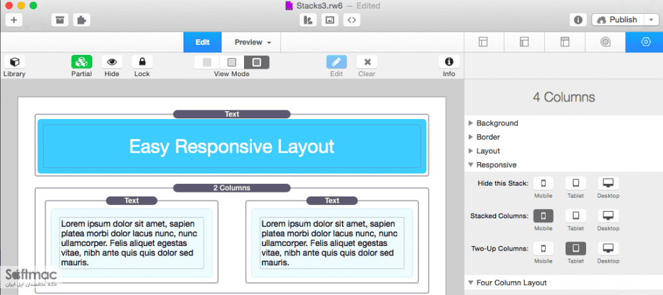Screen dimensions: 663x295
Task: Click the code view brackets icon
Action: (x=351, y=20)
